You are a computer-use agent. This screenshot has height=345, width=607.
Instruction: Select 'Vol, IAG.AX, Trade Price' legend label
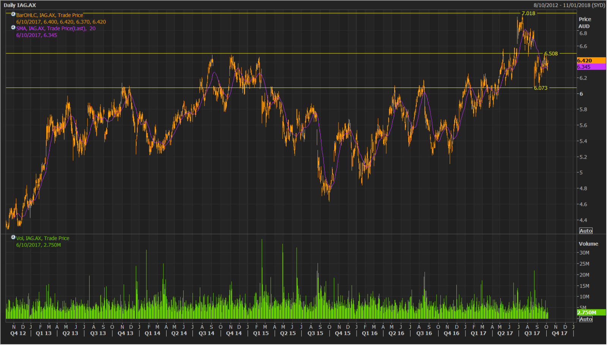point(42,238)
